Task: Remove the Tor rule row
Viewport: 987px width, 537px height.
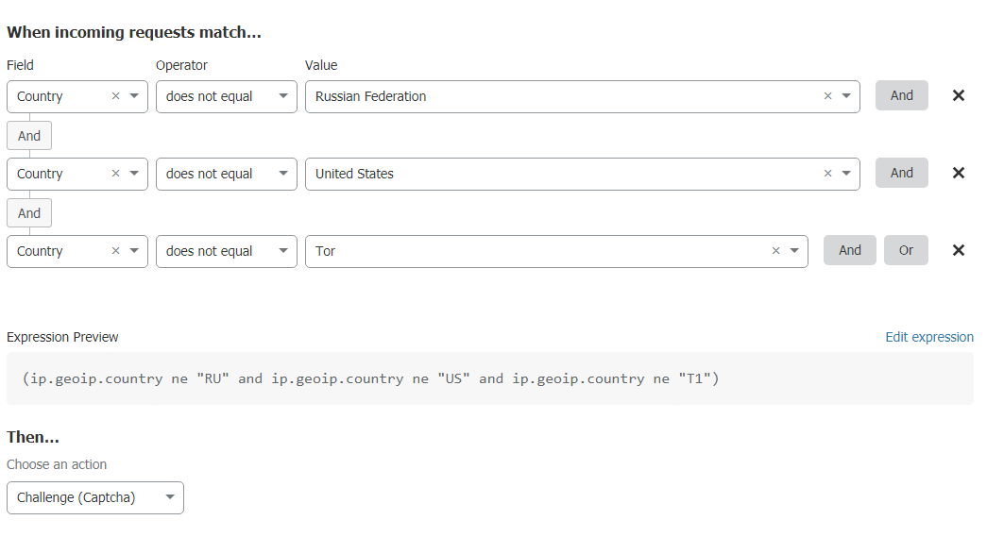Action: click(x=958, y=250)
